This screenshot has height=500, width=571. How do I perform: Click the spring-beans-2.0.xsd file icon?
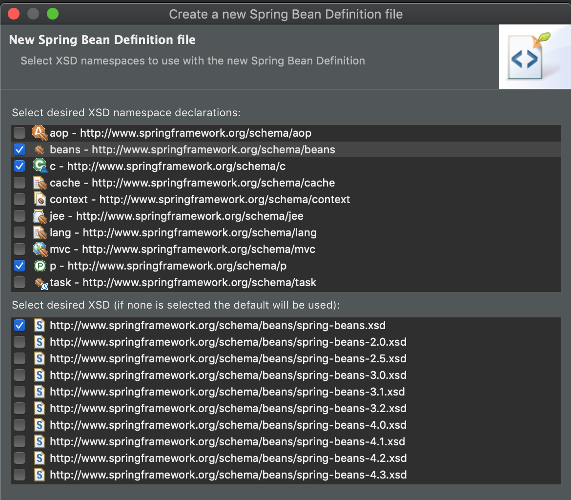[x=40, y=342]
